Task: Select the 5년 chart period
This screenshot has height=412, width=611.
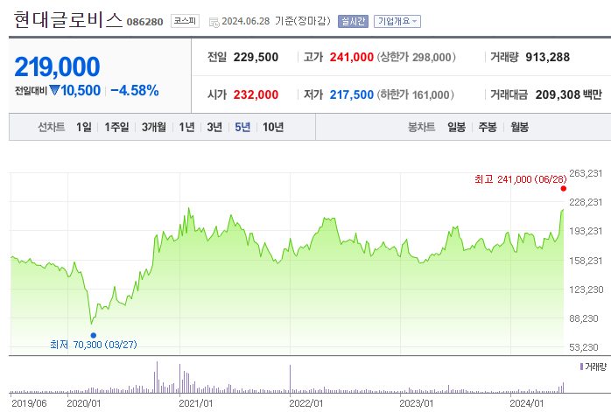Action: coord(242,127)
